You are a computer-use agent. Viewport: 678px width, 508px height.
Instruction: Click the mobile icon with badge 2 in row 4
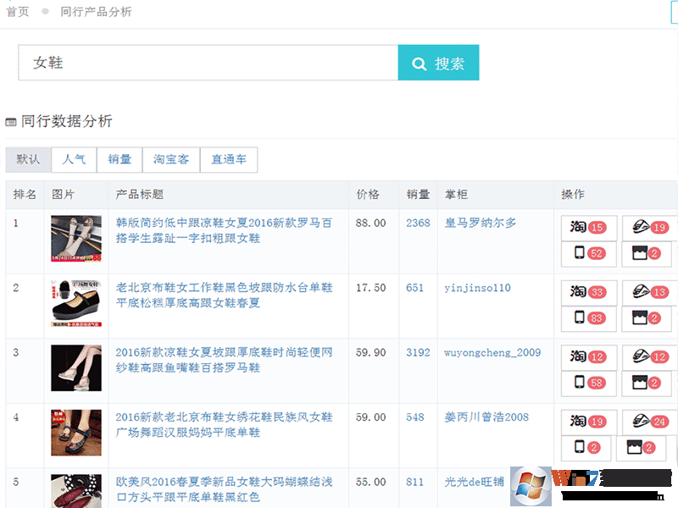[586, 448]
